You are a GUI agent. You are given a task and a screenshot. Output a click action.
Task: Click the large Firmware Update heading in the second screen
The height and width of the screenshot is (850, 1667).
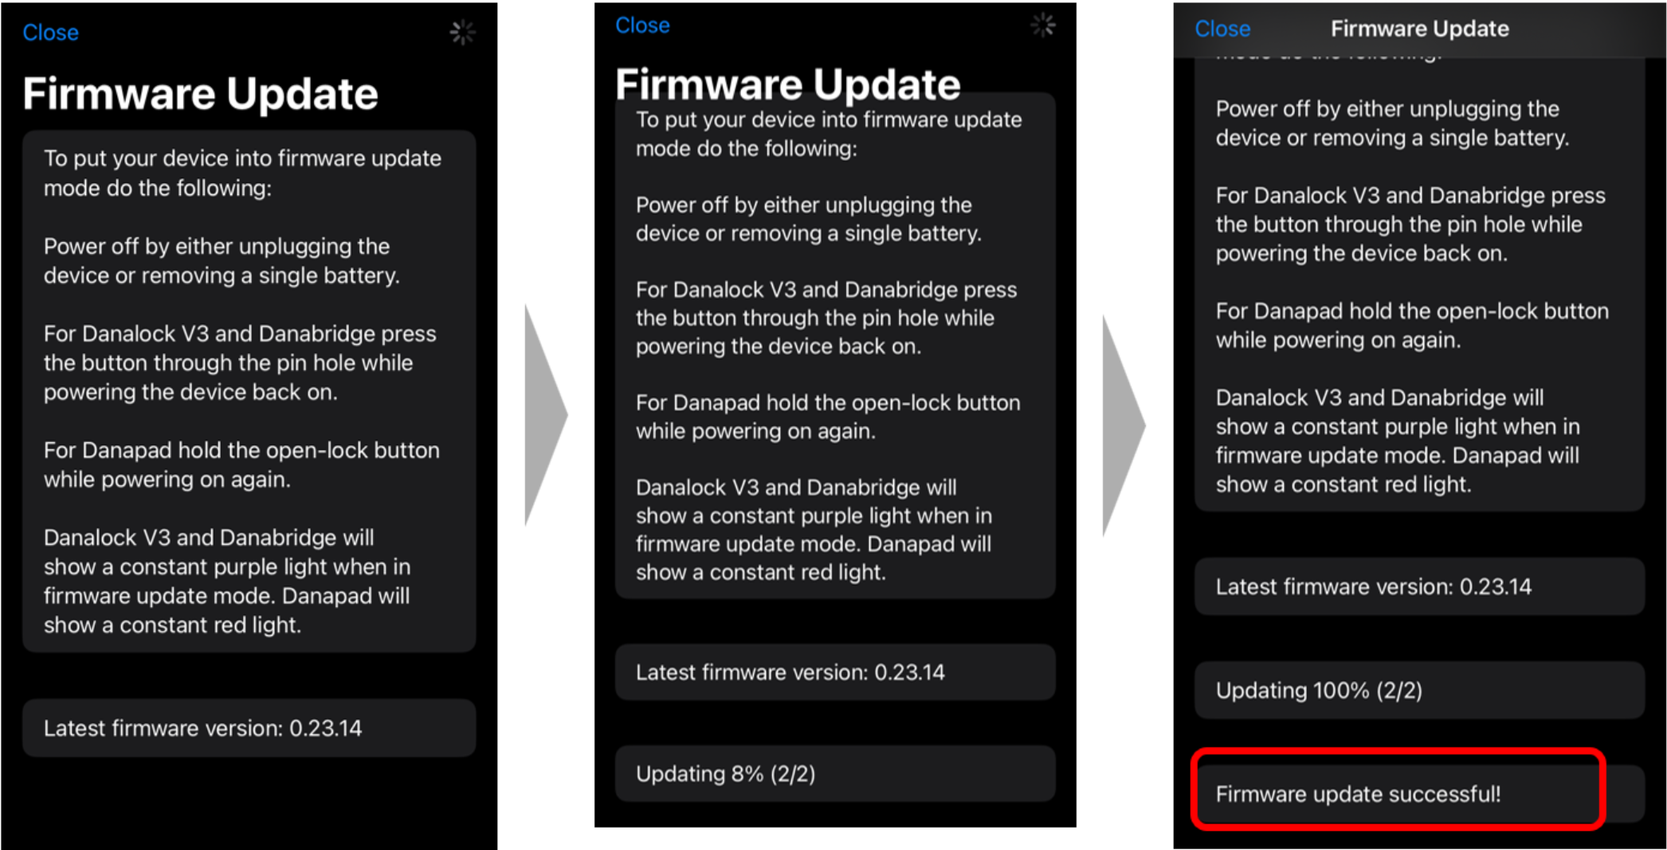pyautogui.click(x=788, y=84)
